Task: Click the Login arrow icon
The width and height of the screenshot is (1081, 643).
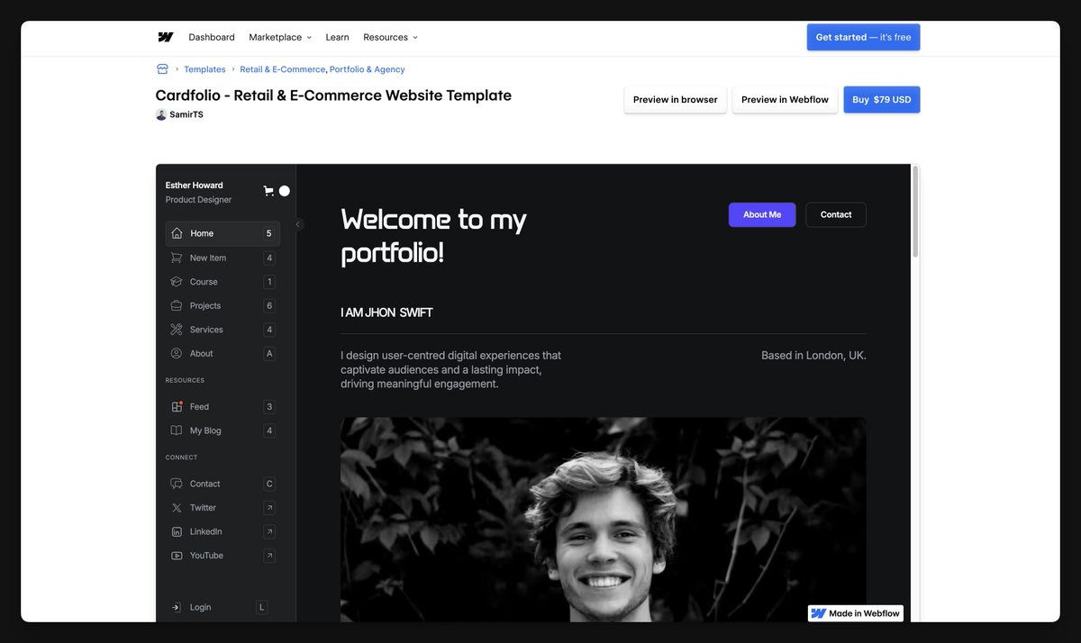Action: tap(177, 607)
